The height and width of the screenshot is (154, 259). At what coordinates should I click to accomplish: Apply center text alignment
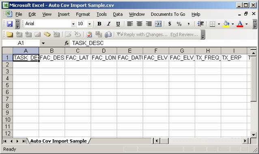[x=139, y=24]
